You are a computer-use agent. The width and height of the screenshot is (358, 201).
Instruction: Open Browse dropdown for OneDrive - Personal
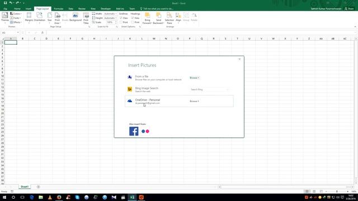194,101
